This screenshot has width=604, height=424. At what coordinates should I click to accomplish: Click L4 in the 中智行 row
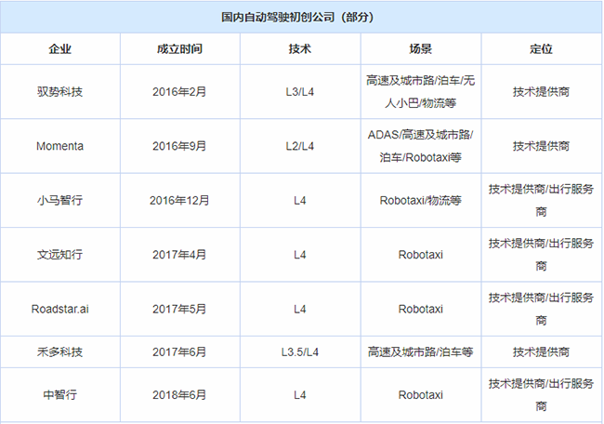click(300, 395)
